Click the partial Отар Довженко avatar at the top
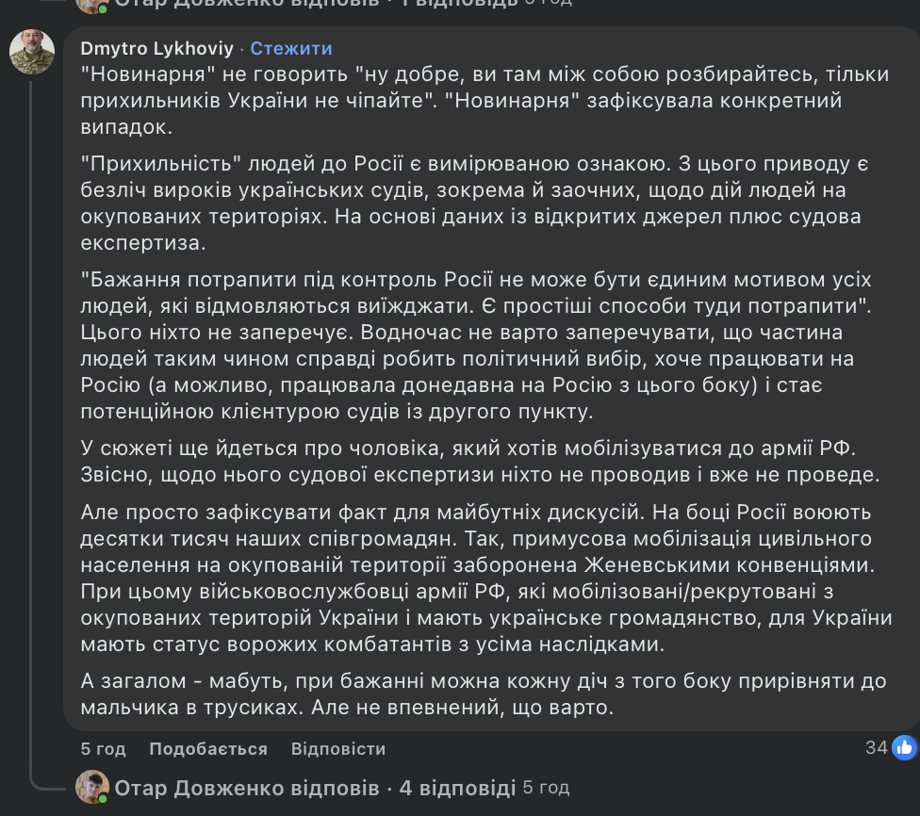920x816 pixels. [x=92, y=4]
